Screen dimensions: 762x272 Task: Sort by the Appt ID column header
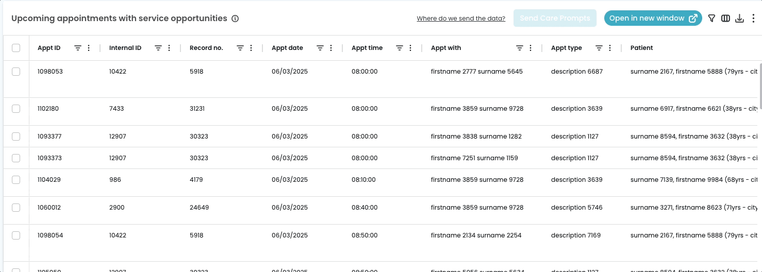(x=49, y=48)
